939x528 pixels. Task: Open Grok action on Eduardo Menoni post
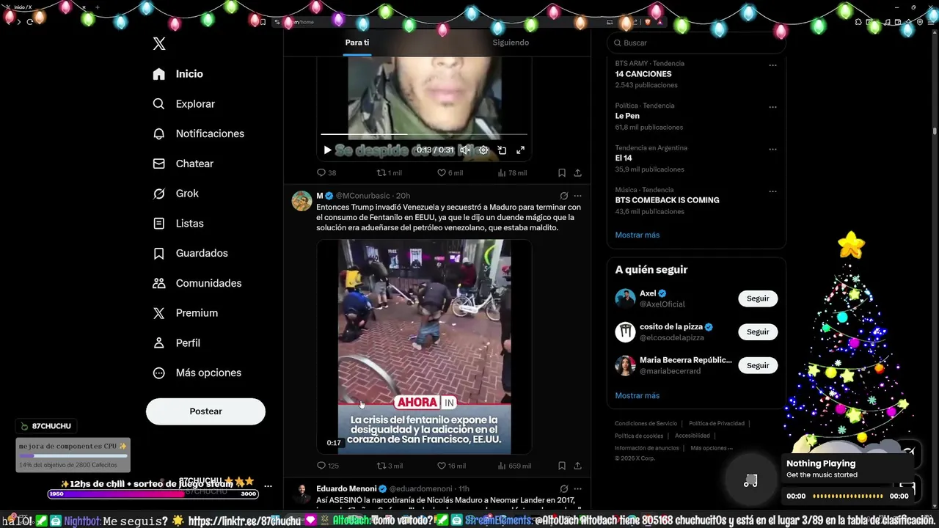point(563,488)
